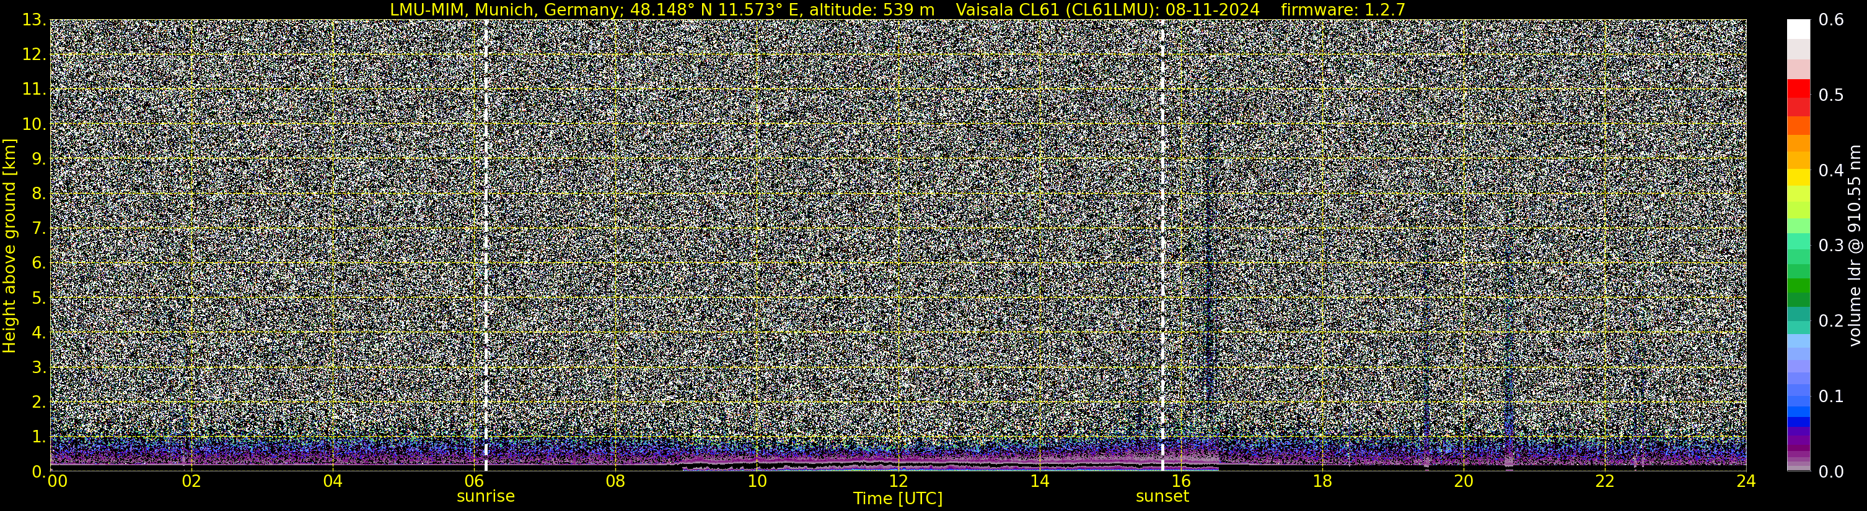Click the time axis tick label '18'

1322,481
